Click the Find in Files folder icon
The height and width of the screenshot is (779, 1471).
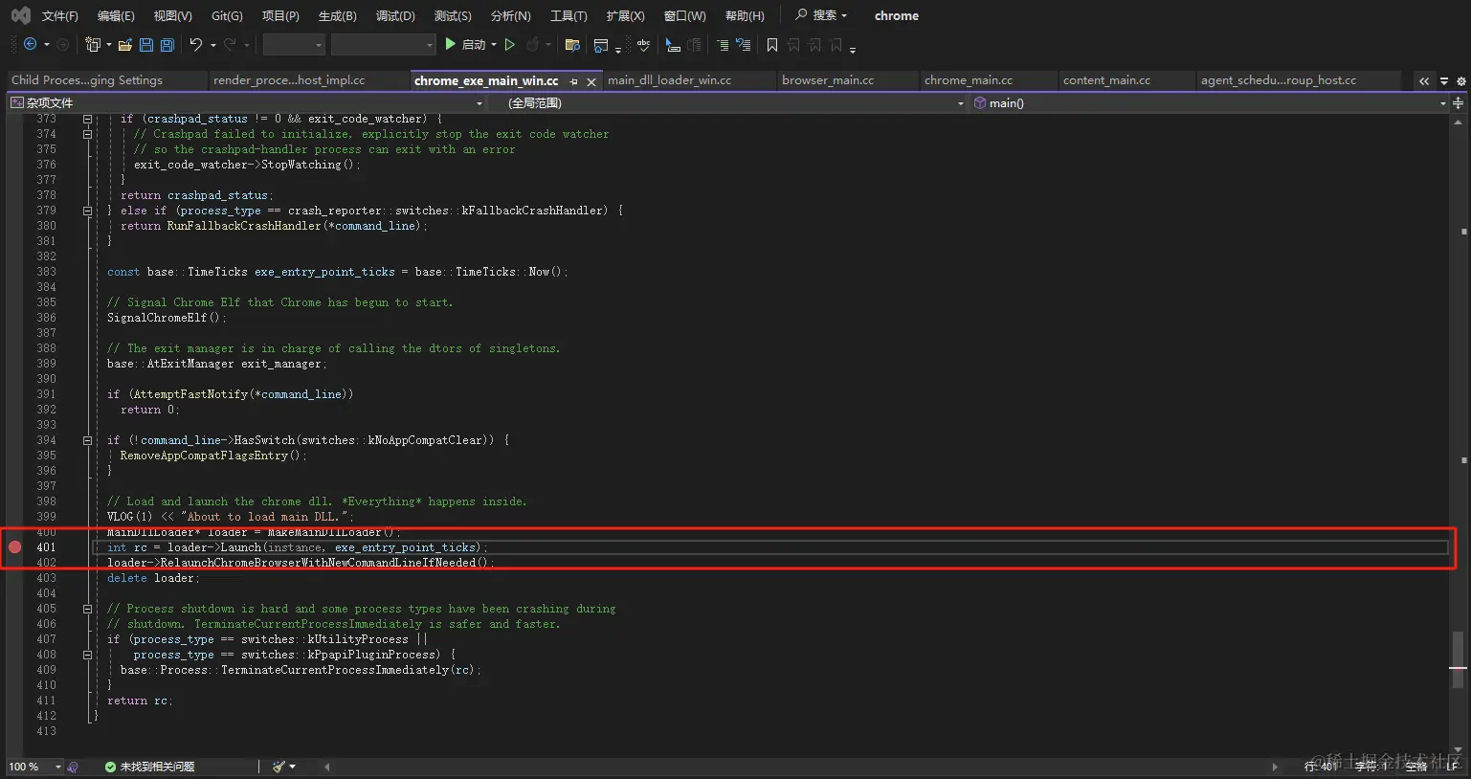click(572, 45)
